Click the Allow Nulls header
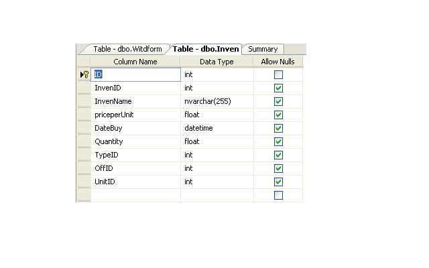429x268 pixels. (x=278, y=62)
